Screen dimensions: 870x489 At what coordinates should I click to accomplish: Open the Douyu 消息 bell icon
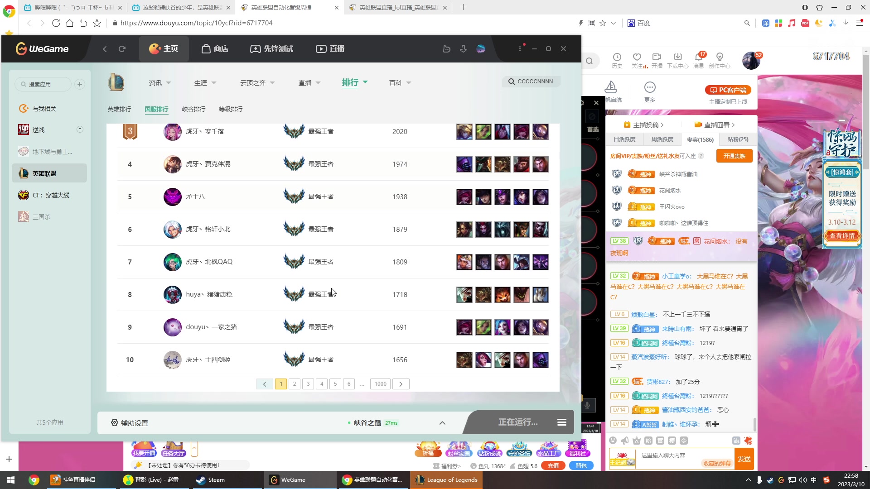698,58
